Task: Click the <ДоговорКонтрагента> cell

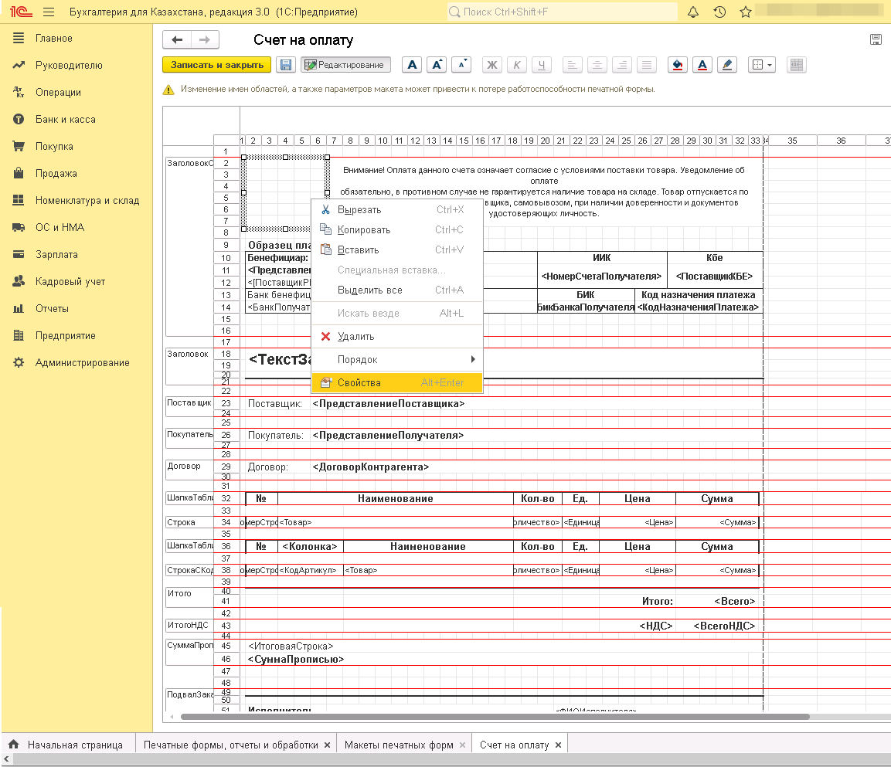Action: click(370, 467)
